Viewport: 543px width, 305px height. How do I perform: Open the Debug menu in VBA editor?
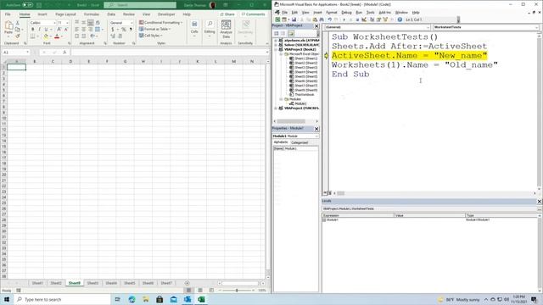[346, 13]
